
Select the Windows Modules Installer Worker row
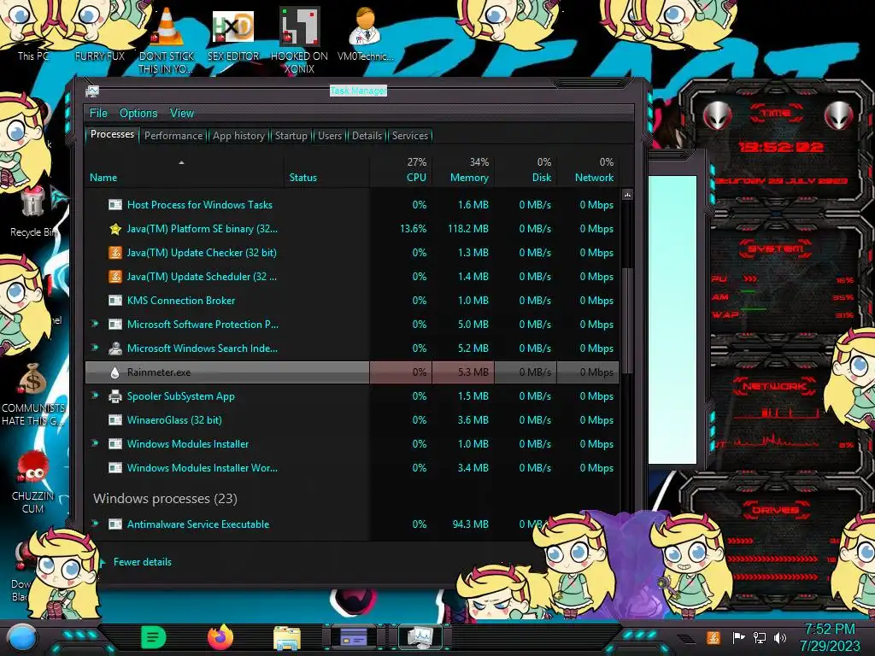(352, 468)
